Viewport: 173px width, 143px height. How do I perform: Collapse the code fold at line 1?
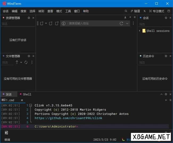(31, 105)
